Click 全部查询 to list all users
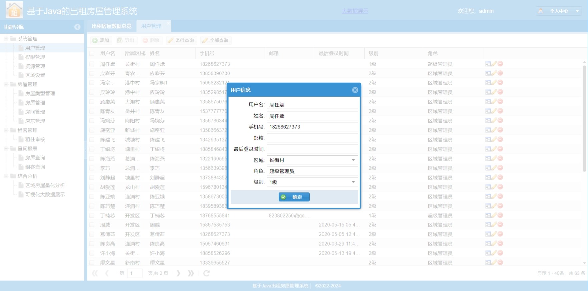This screenshot has width=588, height=291. (216, 40)
